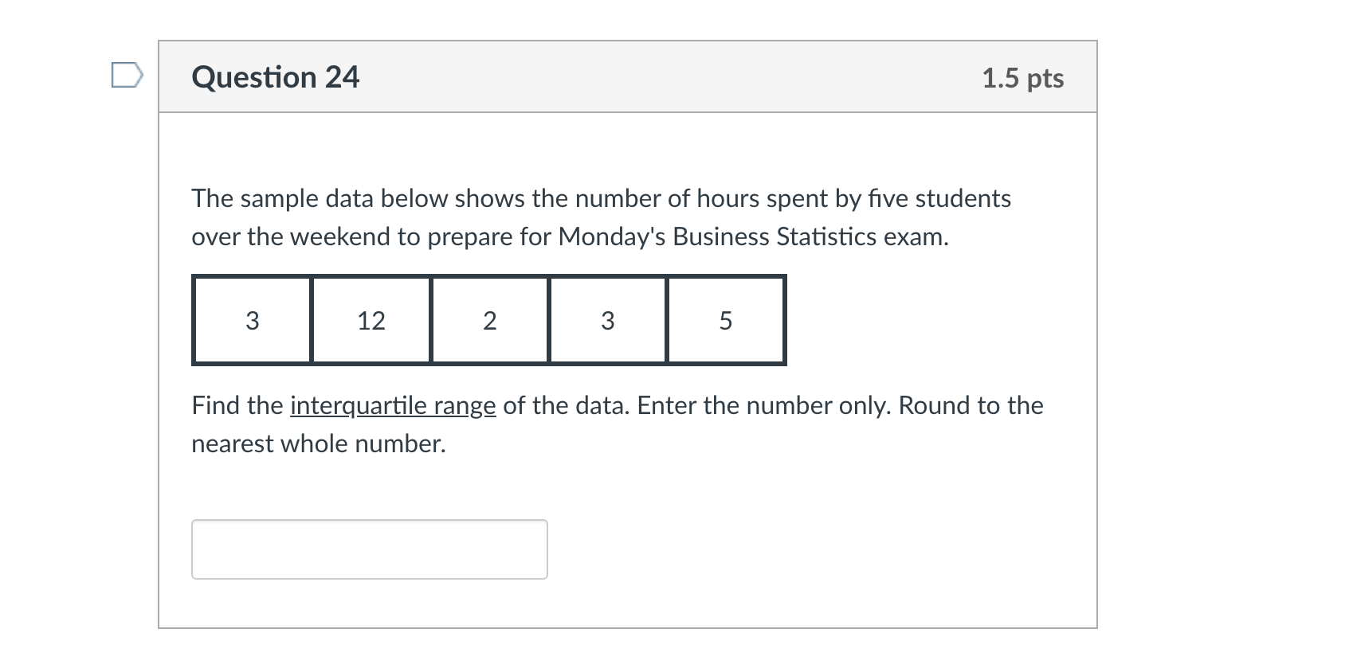The image size is (1353, 664).
Task: Select the underlined interquartile range link
Action: point(394,405)
